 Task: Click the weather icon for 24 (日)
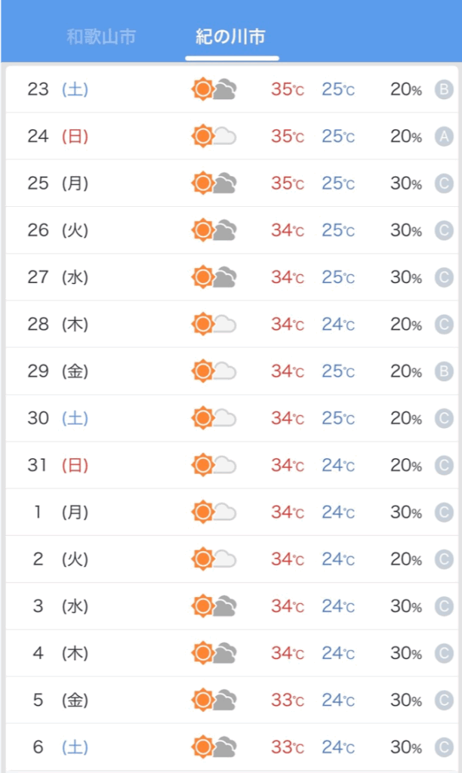[x=214, y=136]
